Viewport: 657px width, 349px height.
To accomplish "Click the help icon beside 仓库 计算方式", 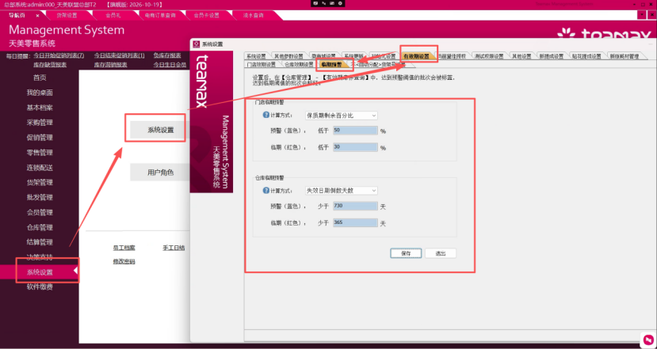I will pos(265,191).
